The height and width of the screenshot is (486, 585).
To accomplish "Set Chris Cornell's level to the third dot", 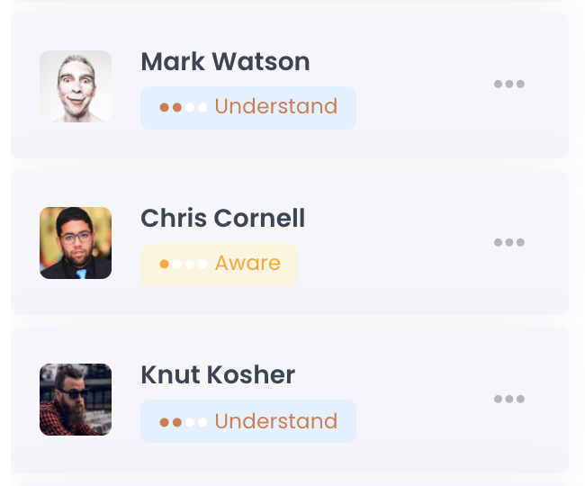I will point(190,265).
